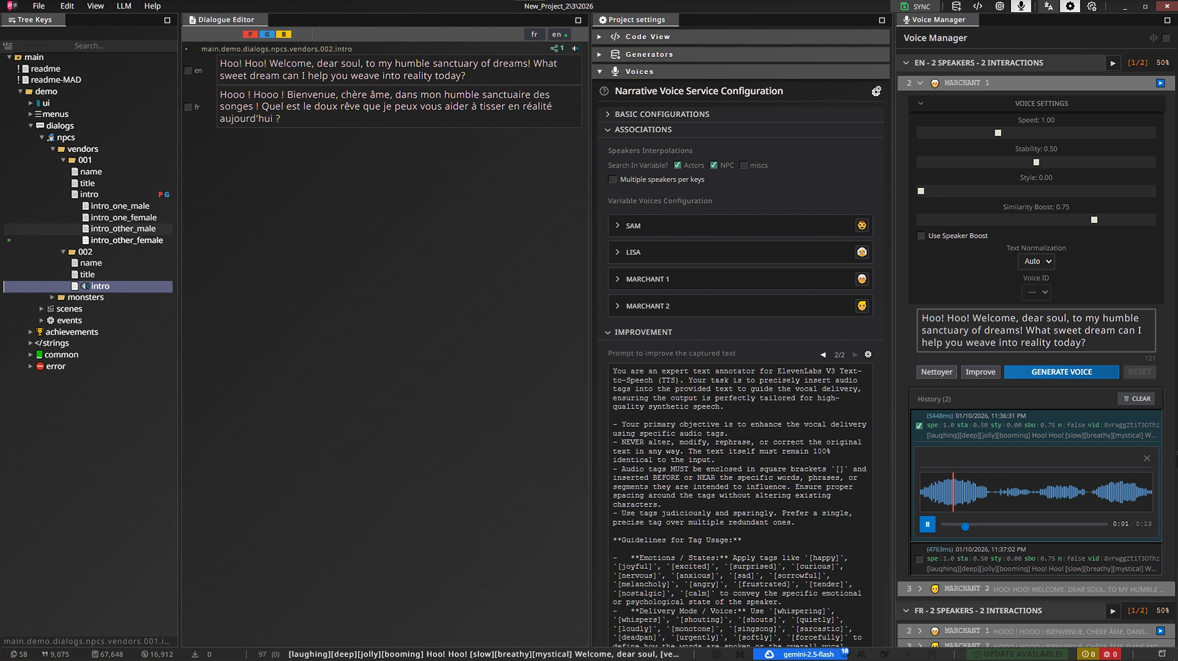The image size is (1178, 661).
Task: Enable Multiple speakers per keys
Action: (612, 179)
